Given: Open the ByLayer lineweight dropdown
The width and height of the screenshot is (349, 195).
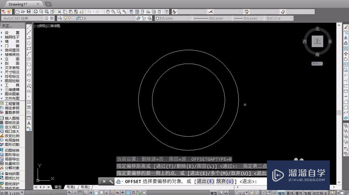Looking at the screenshot, I should coord(248,18).
